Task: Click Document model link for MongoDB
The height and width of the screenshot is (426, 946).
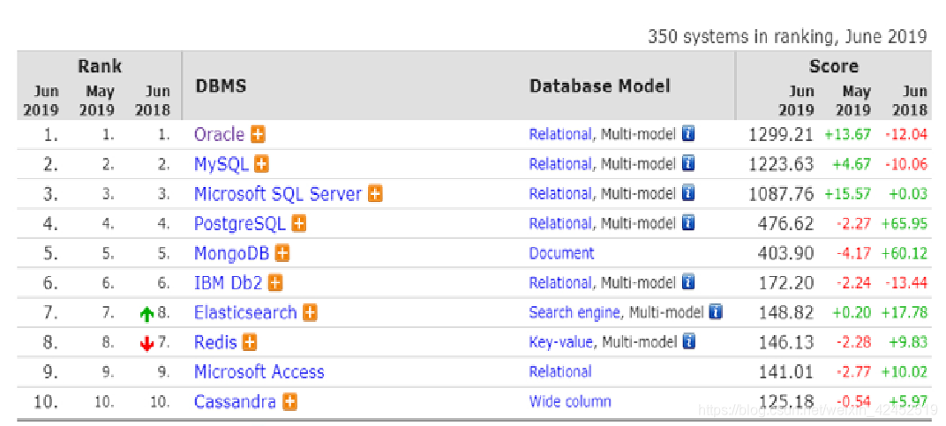Action: [561, 253]
